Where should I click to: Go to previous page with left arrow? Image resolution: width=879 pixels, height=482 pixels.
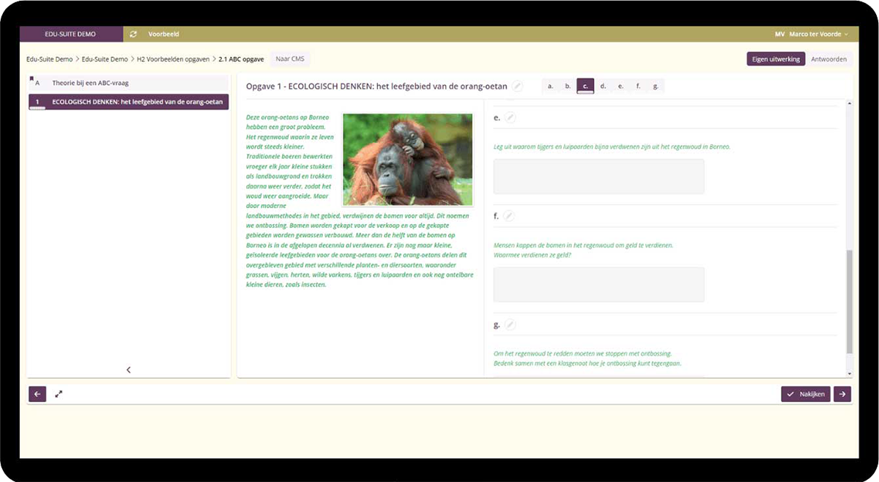[x=37, y=394]
